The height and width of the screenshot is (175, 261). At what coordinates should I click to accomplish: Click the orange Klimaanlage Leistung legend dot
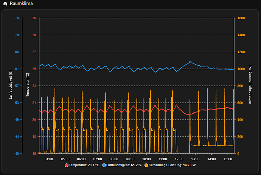click(x=146, y=165)
